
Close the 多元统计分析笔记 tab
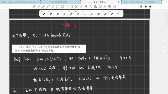[x=78, y=2]
